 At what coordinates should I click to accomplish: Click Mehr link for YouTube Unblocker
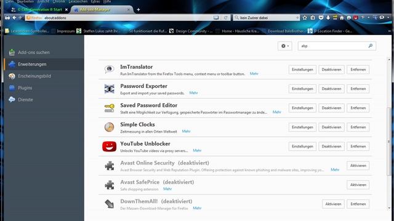click(197, 150)
